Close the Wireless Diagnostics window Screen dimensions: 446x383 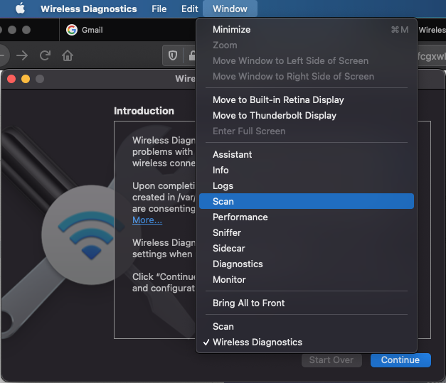tap(11, 79)
